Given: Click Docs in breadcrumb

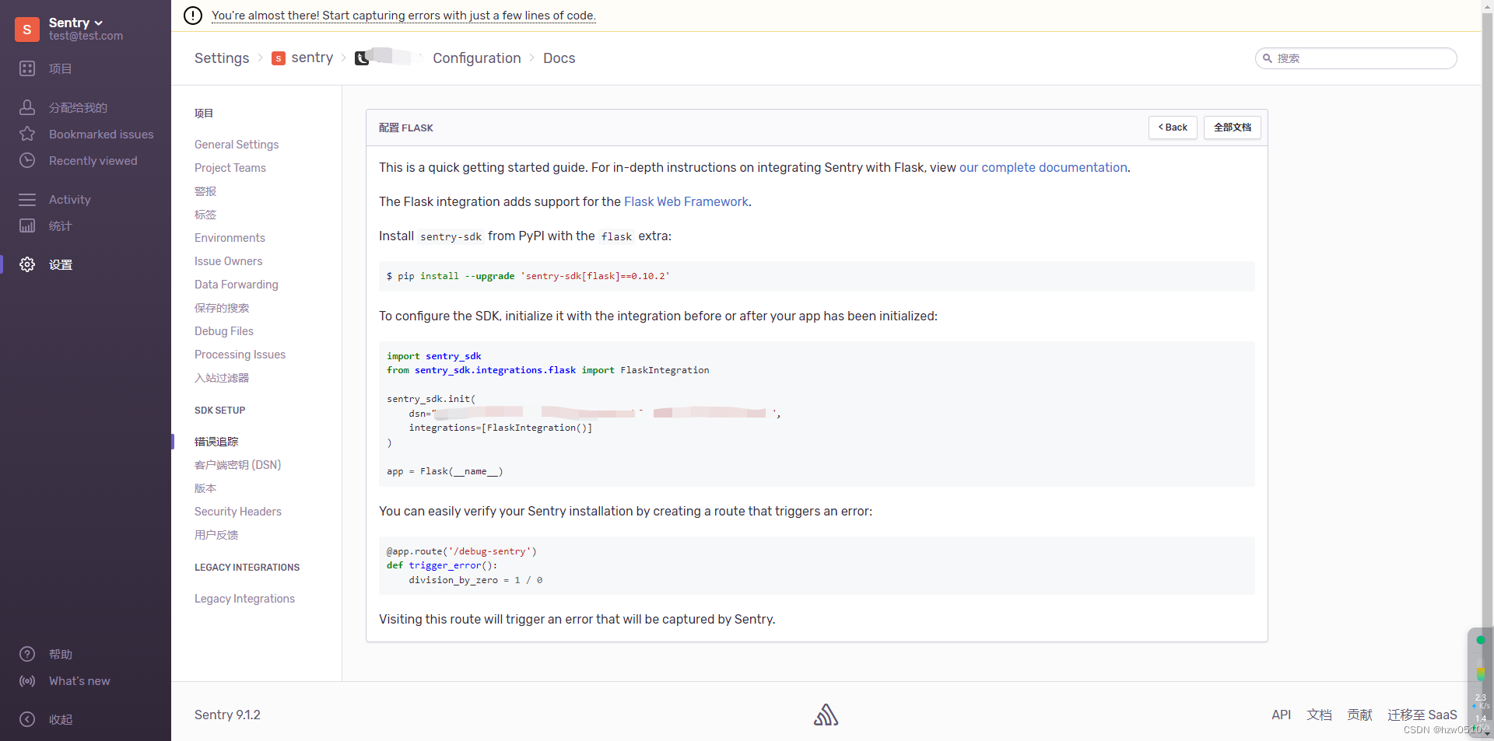Looking at the screenshot, I should [x=559, y=58].
